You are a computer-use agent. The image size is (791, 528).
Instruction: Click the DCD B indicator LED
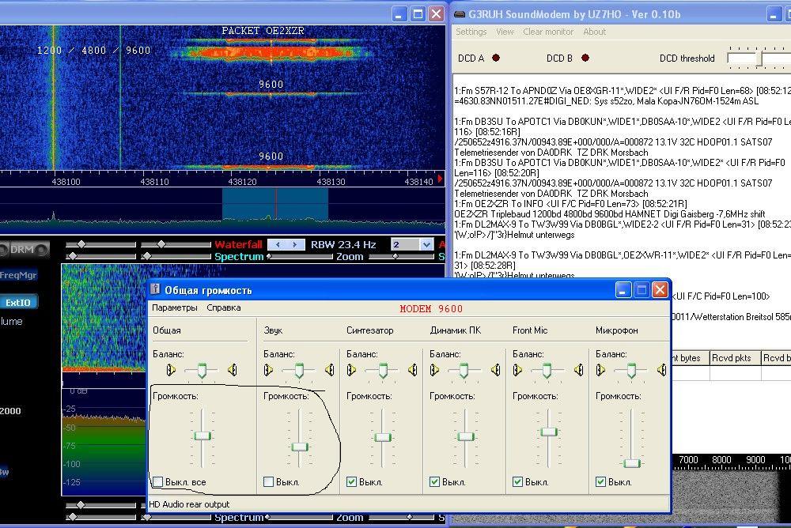585,58
